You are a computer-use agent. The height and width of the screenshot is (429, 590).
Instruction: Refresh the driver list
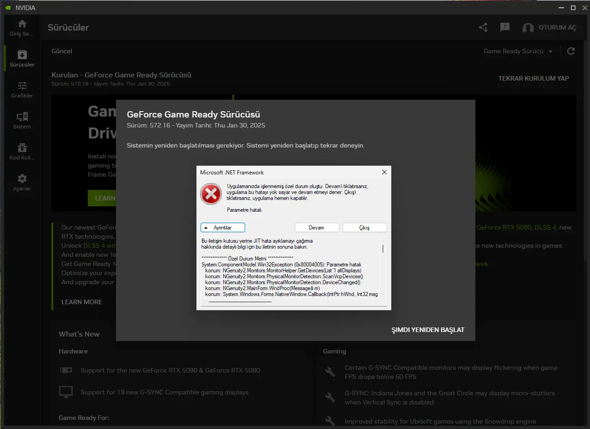(x=571, y=51)
